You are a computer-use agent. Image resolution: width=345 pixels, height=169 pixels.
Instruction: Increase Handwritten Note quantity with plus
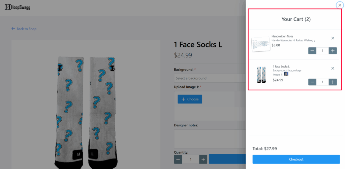click(x=333, y=51)
